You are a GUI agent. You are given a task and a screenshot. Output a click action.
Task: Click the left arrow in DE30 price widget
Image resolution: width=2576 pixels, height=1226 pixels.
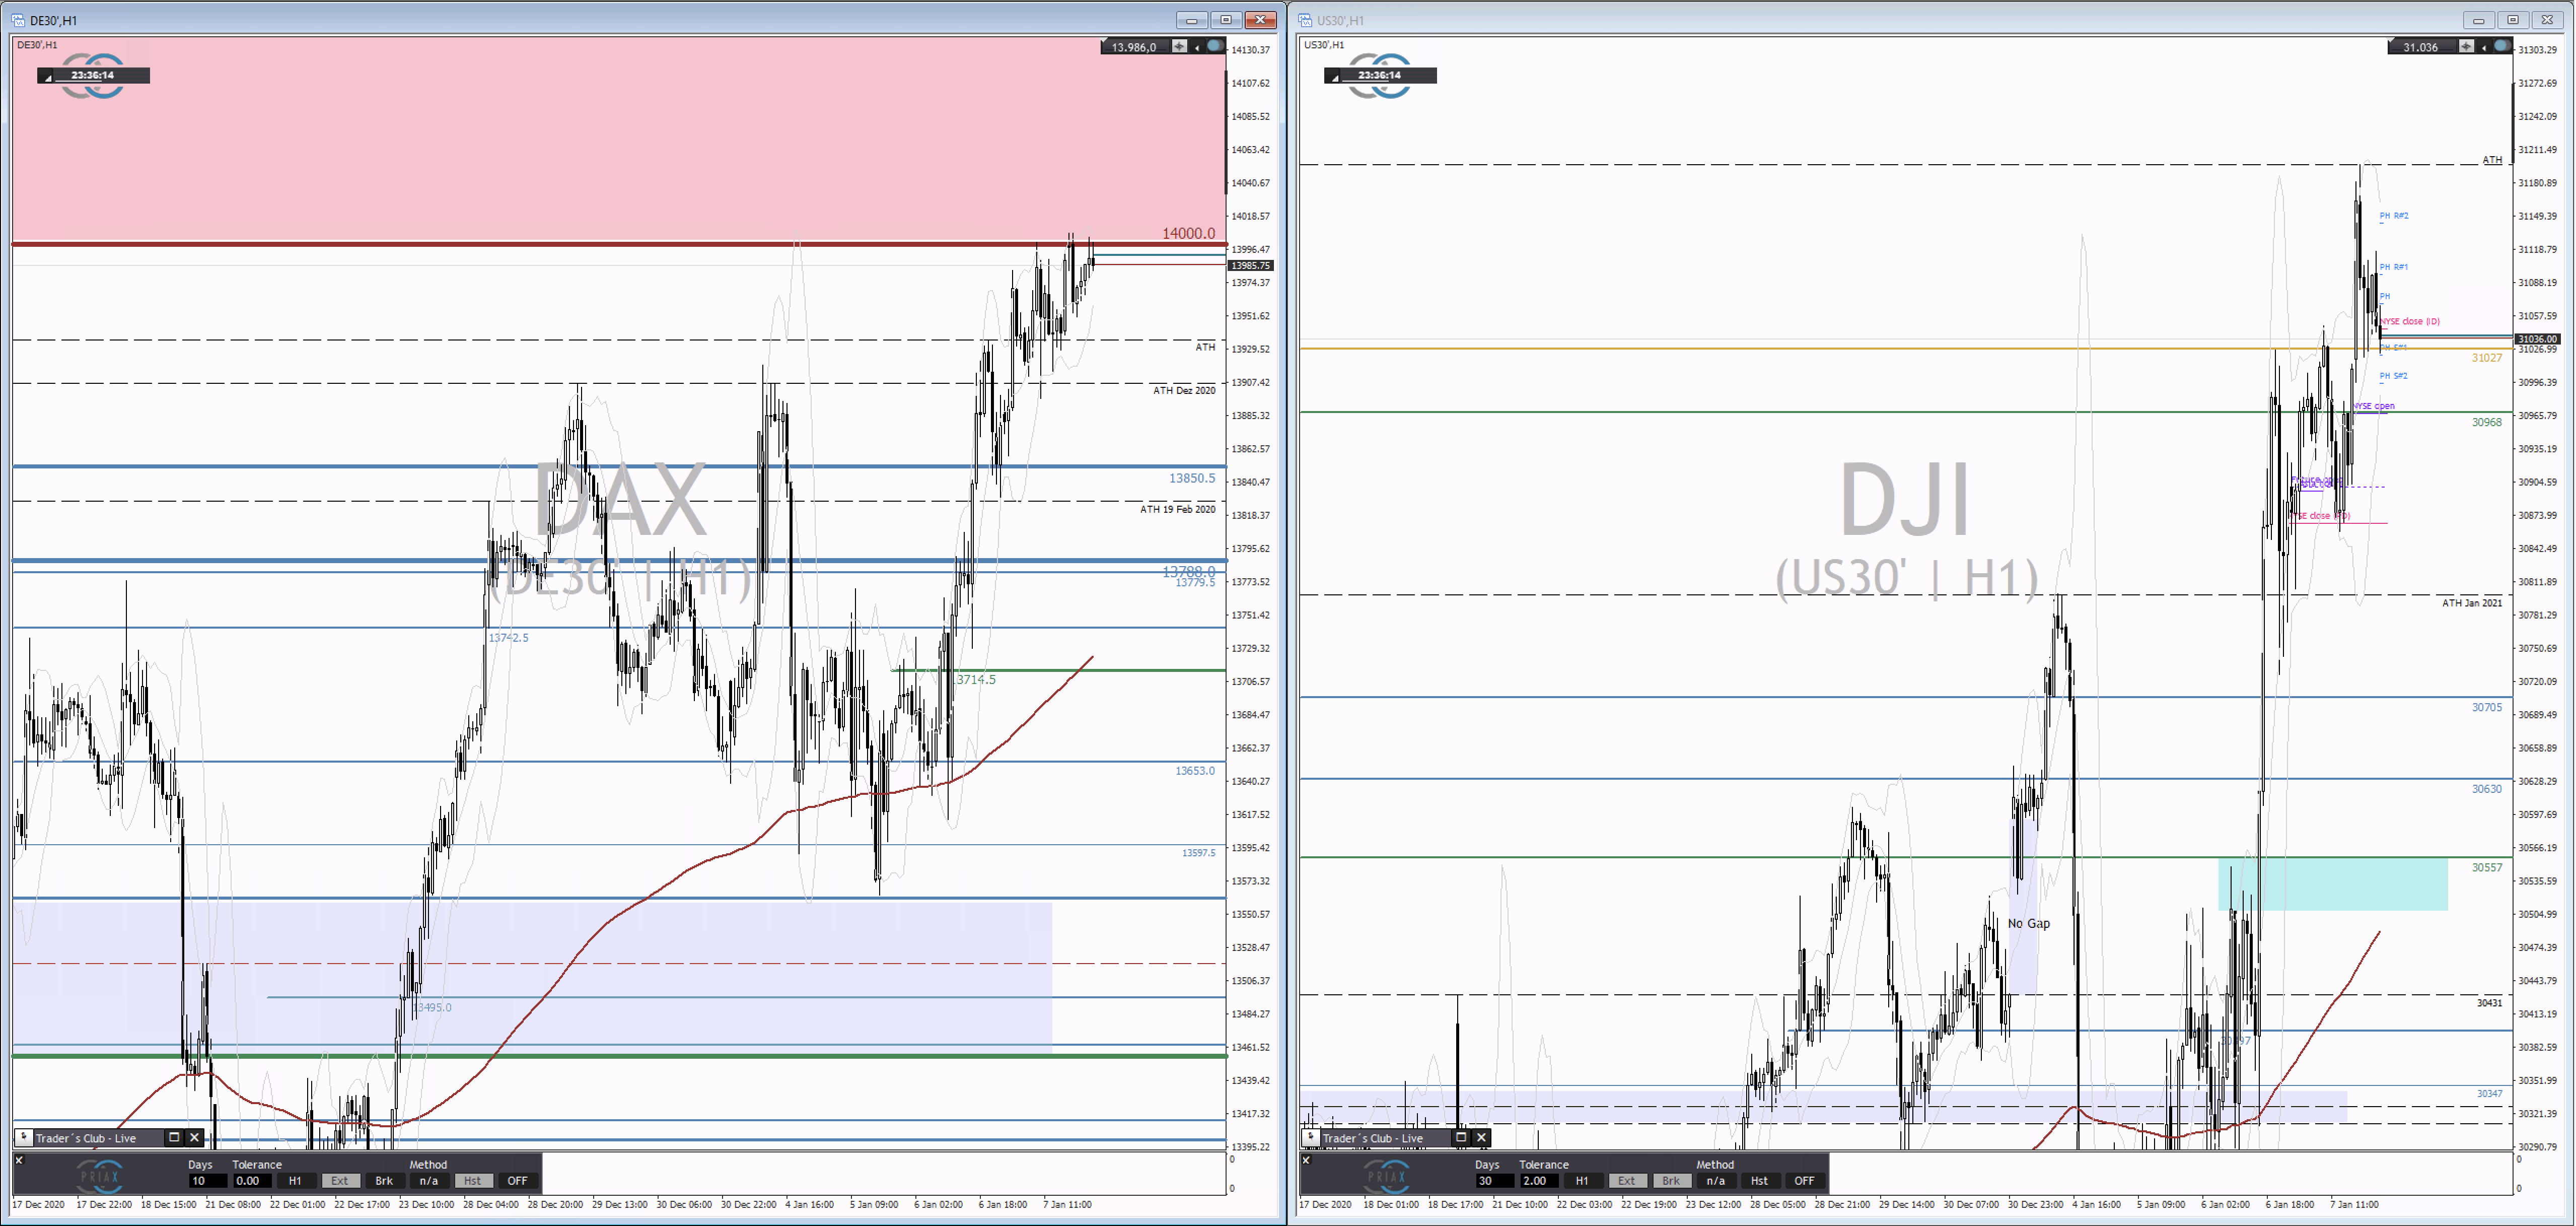point(1197,47)
